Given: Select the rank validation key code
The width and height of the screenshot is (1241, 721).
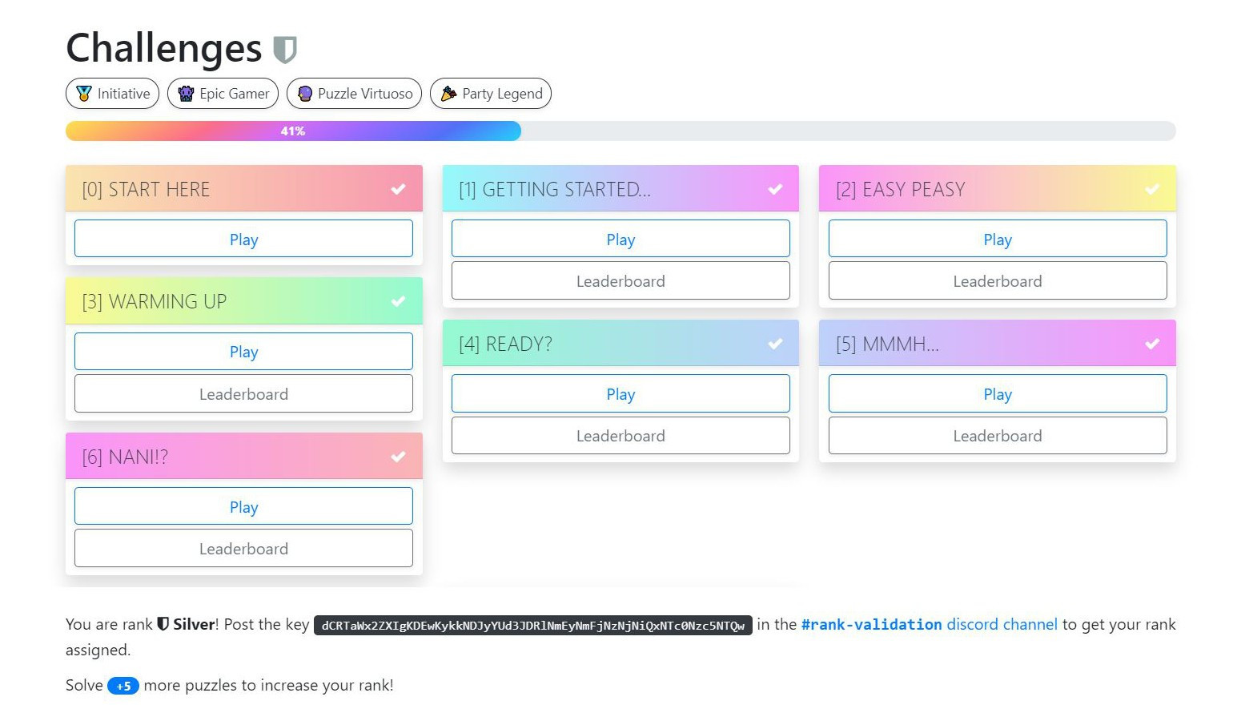Looking at the screenshot, I should click(x=533, y=625).
